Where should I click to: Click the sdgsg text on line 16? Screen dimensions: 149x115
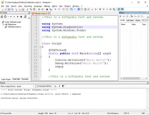[x=59, y=67]
